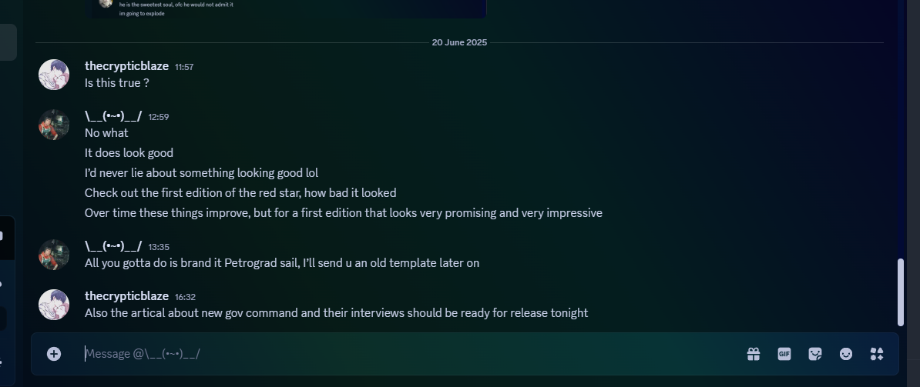This screenshot has height=387, width=920.
Task: Click the \__(•~•)__/ avatar at 13:35
Action: pyautogui.click(x=54, y=255)
